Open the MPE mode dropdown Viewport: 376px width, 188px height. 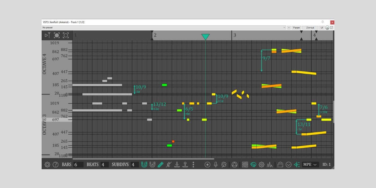[x=310, y=164]
